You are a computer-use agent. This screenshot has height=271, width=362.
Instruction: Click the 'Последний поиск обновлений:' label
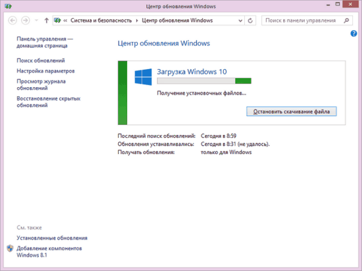tap(157, 136)
